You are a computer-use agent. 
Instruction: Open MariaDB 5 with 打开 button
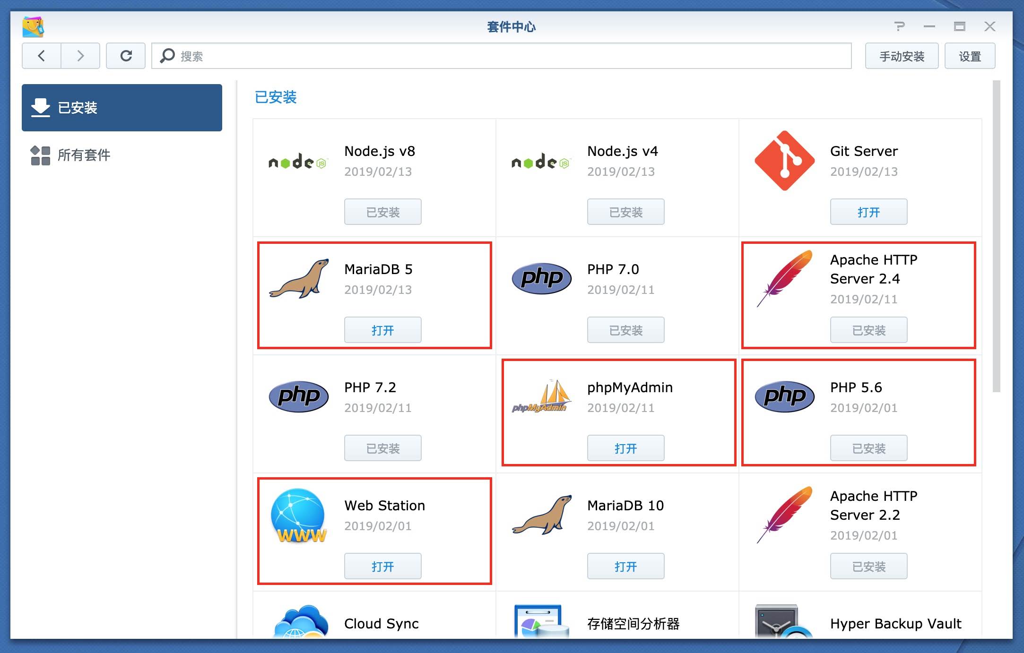383,330
